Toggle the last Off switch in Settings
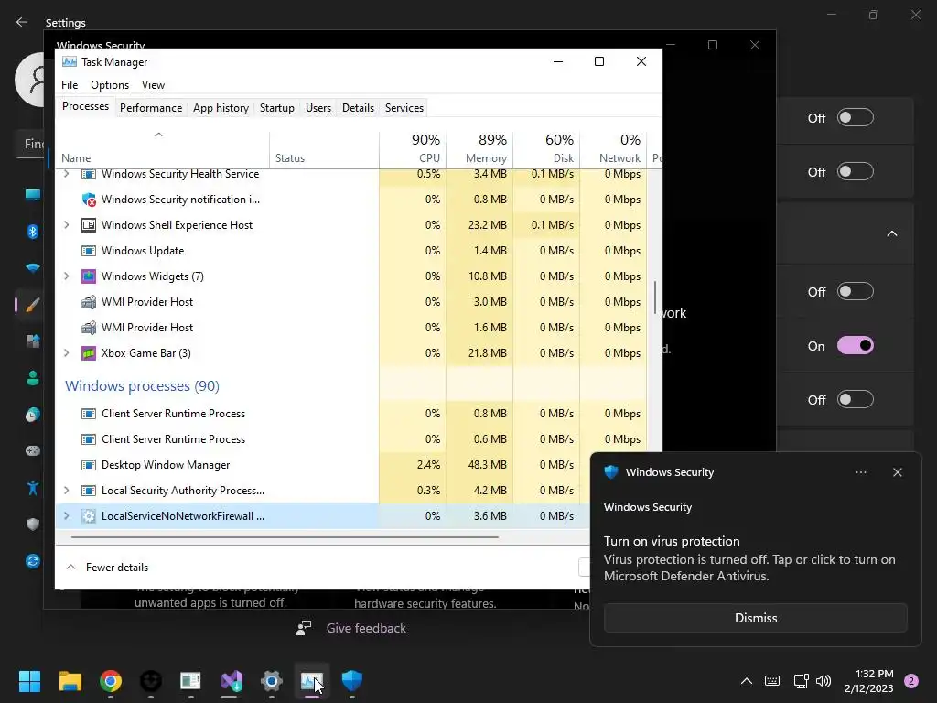Viewport: 937px width, 703px height. click(856, 399)
